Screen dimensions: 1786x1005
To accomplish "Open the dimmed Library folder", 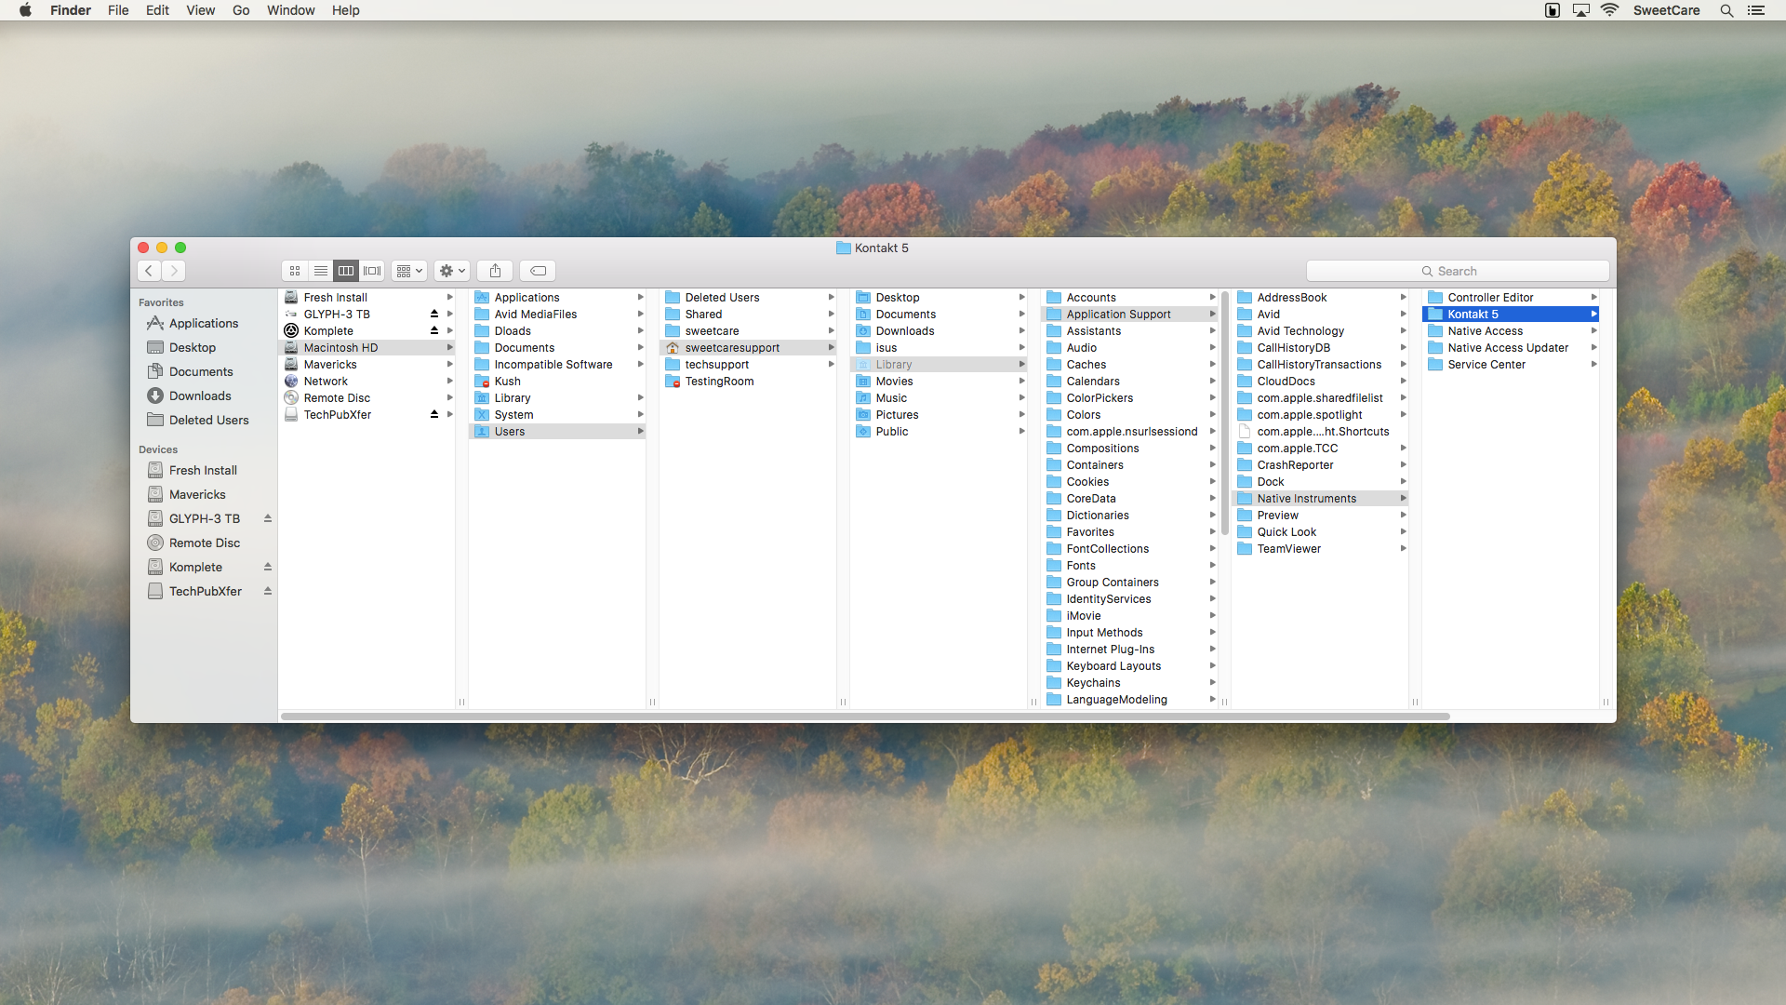I will 939,364.
